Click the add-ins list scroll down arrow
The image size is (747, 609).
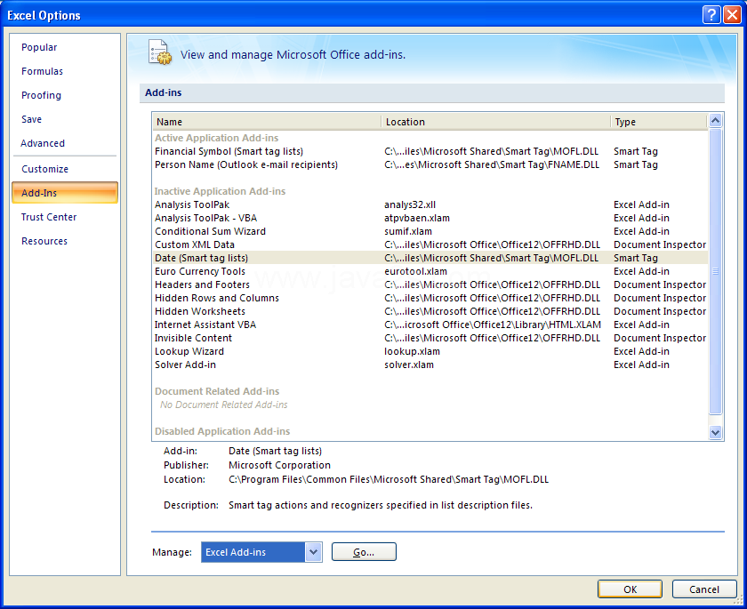(x=715, y=432)
